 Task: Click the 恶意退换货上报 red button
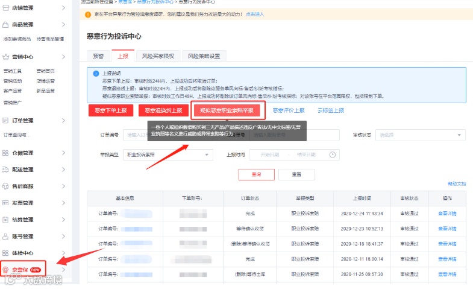[163, 110]
